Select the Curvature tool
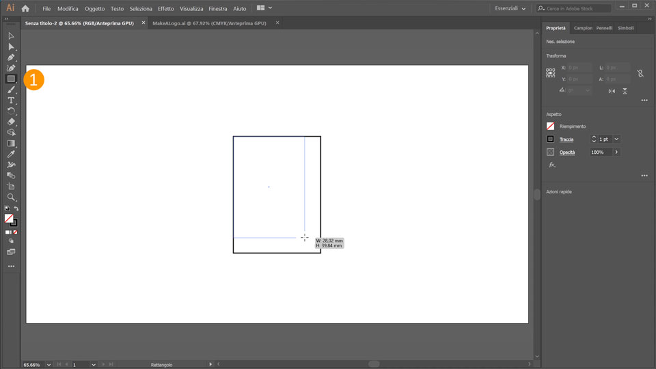This screenshot has width=656, height=369. [11, 68]
